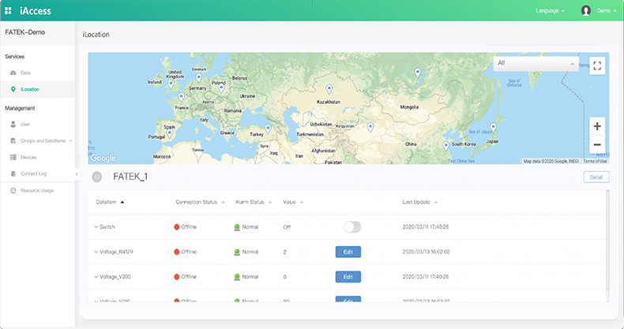Click the Switch row Normal alarm icon
Image resolution: width=624 pixels, height=329 pixels.
coord(237,227)
